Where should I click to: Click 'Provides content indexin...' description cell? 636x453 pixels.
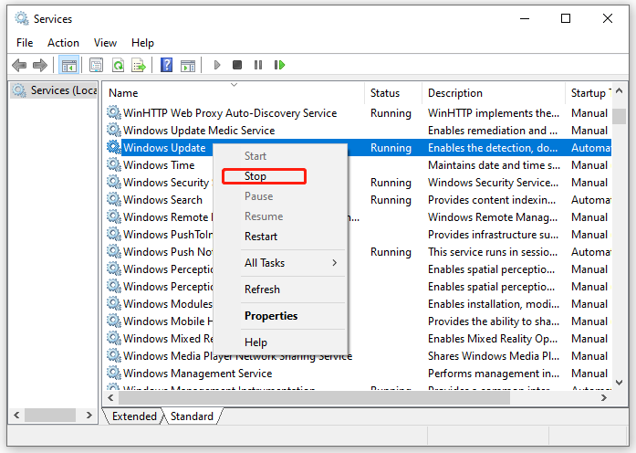492,200
